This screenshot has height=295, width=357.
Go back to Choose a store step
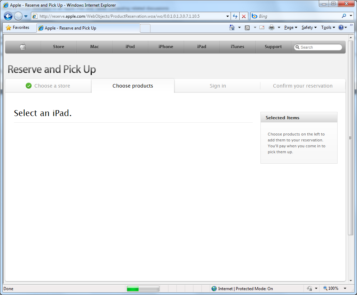[48, 86]
